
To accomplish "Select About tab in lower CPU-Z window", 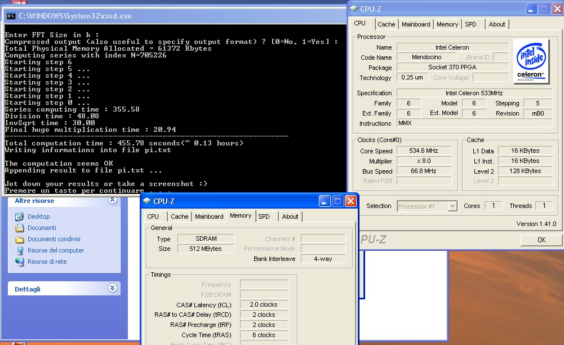I will click(290, 216).
